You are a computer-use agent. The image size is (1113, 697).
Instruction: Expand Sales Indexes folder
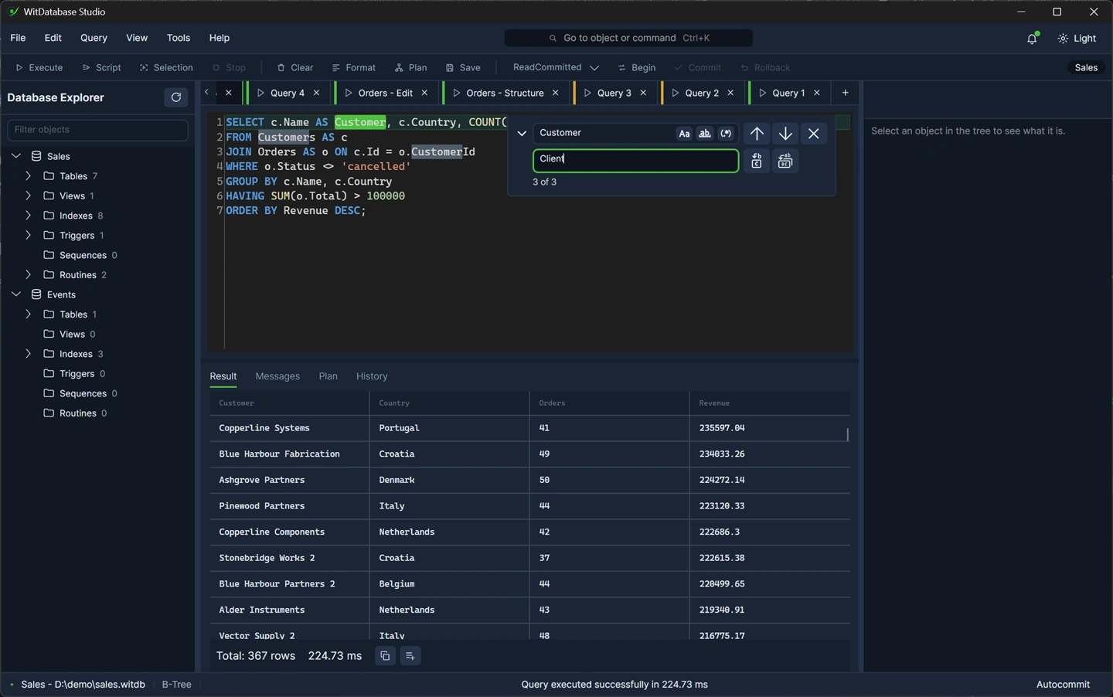(28, 216)
